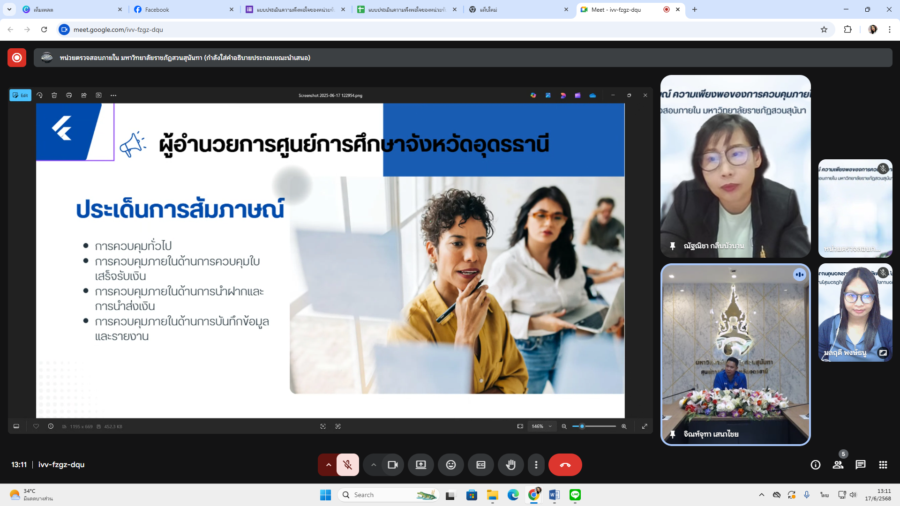Open the chat messages panel
The image size is (900, 506).
pyautogui.click(x=860, y=465)
